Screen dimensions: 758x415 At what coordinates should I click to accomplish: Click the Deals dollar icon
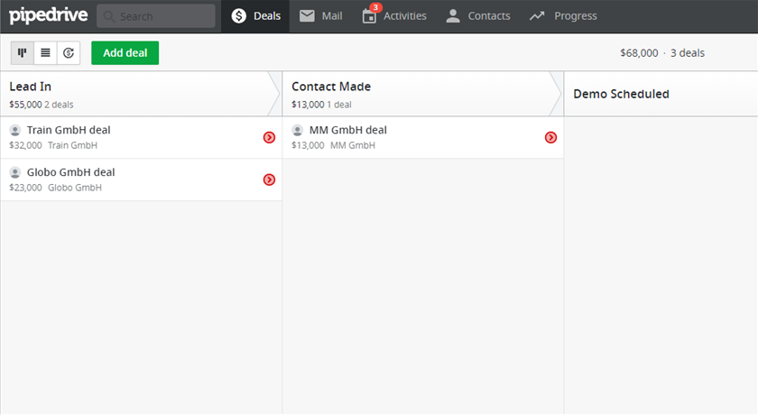[239, 16]
